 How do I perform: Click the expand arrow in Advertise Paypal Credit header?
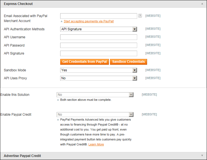(202, 156)
